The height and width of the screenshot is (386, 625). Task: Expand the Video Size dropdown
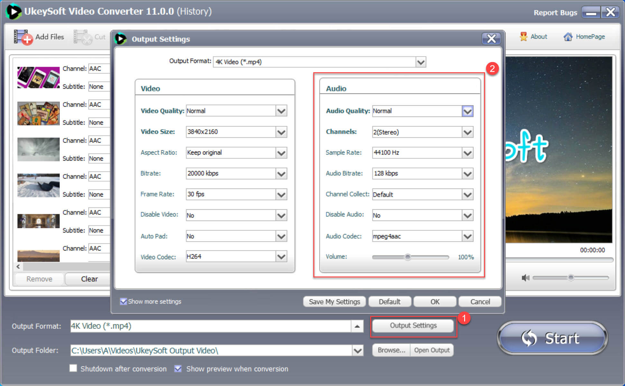click(282, 131)
